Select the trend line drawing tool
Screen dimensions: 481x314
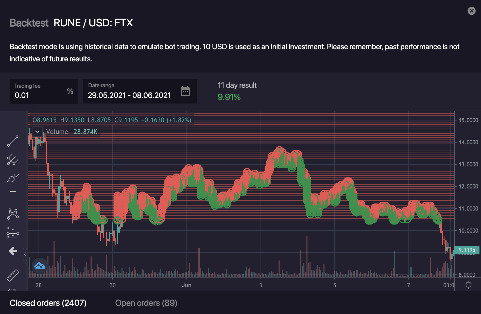point(13,141)
